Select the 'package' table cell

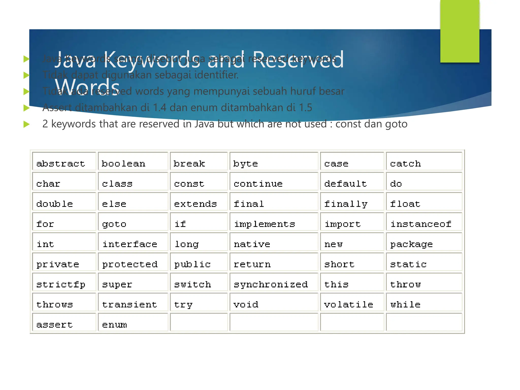point(424,241)
